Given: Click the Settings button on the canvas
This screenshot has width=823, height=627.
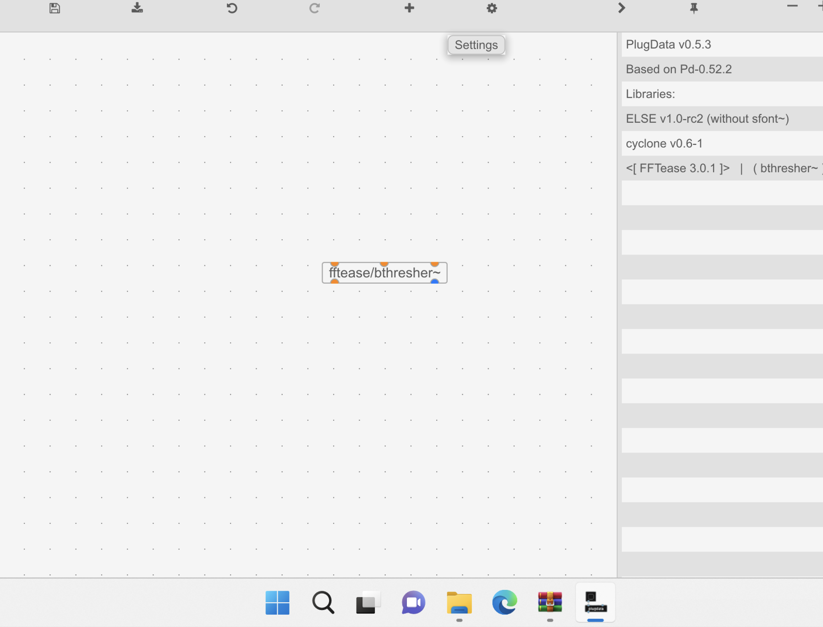Looking at the screenshot, I should [x=476, y=44].
